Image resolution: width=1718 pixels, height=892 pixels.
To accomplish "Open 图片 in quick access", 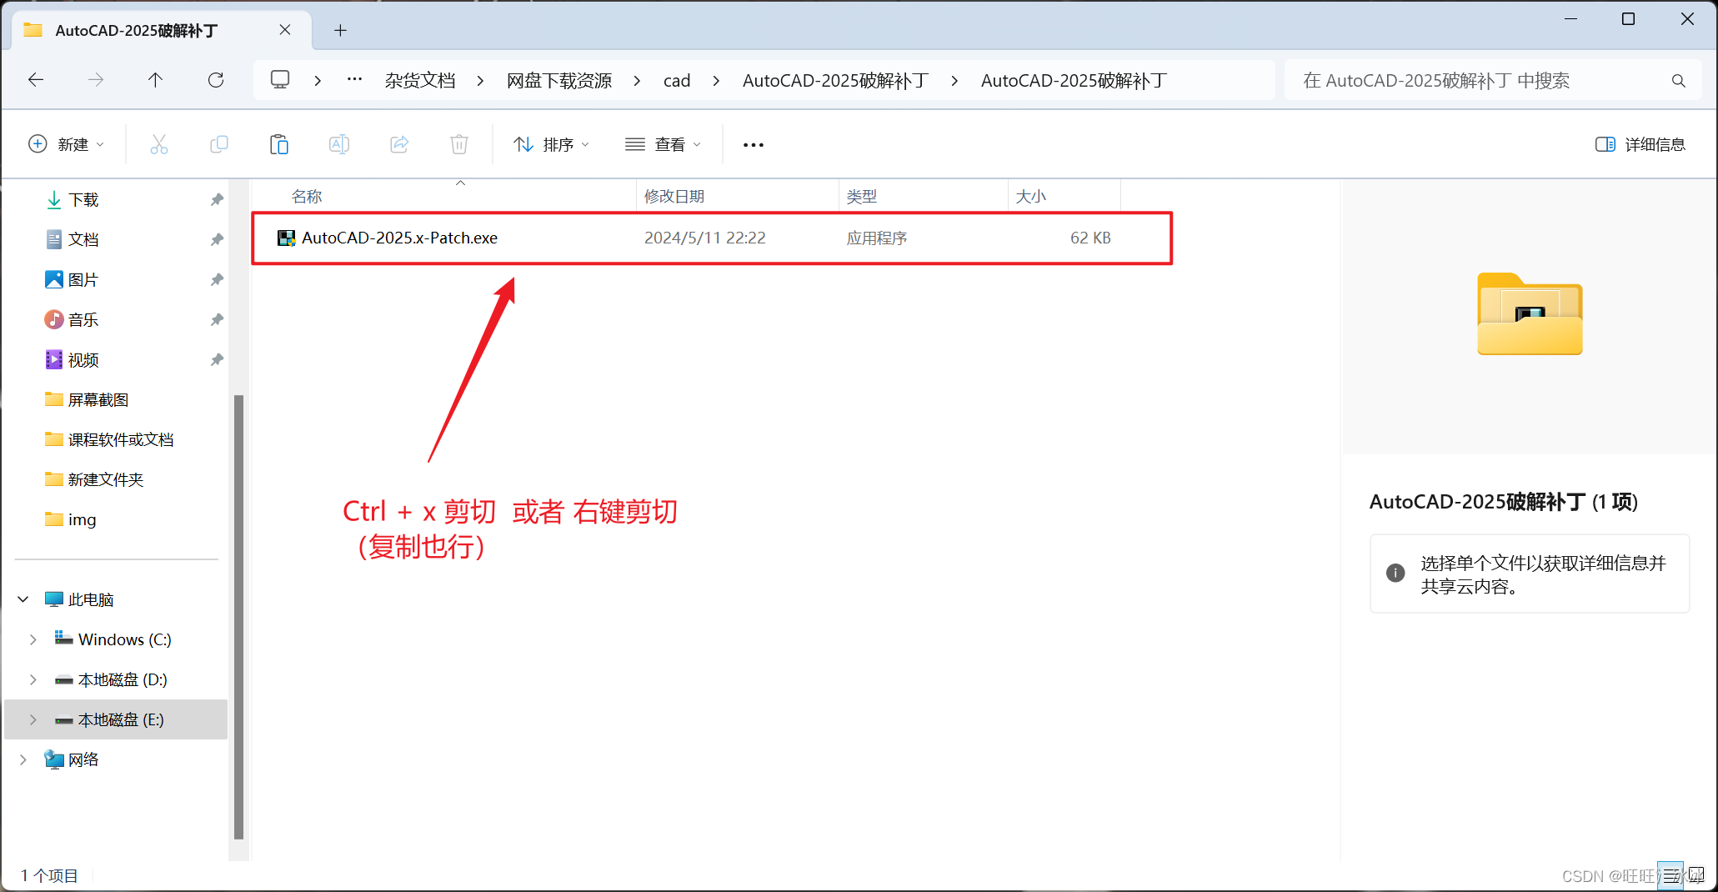I will point(83,280).
